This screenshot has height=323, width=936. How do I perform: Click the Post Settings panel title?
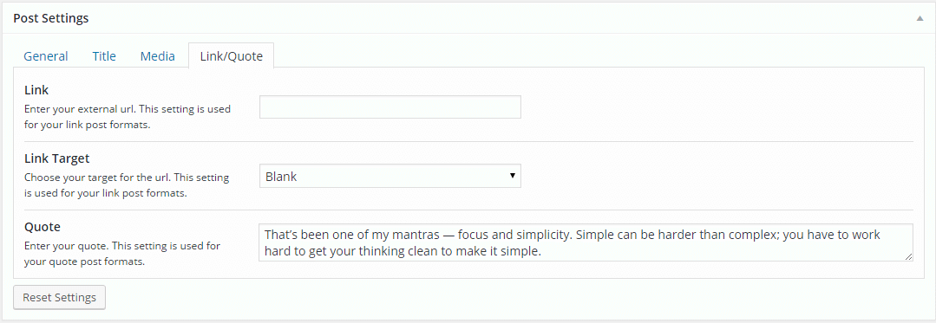click(50, 18)
